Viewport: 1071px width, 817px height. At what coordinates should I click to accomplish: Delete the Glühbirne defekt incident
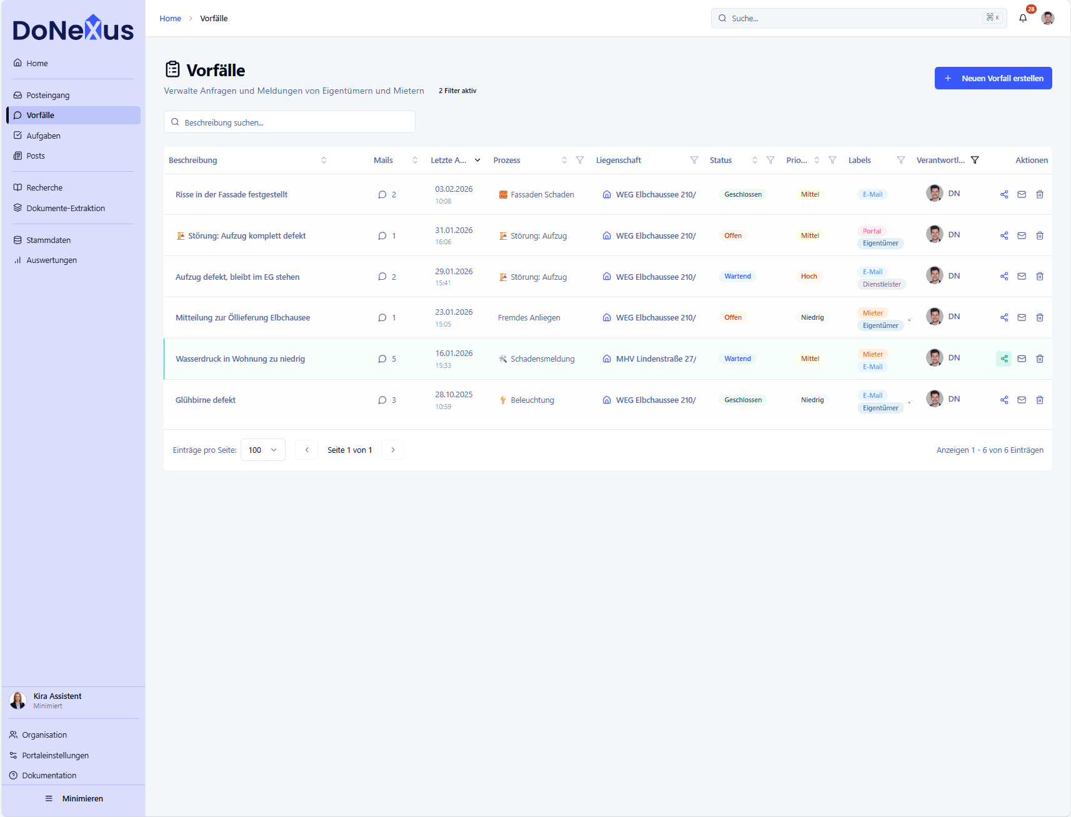(1040, 400)
